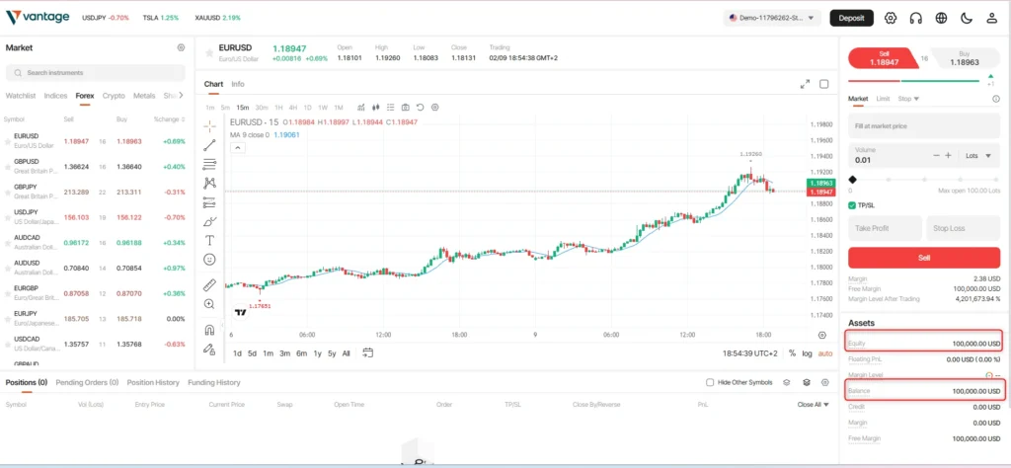Viewport: 1011px width, 468px height.
Task: Open Market panel settings gear
Action: [x=182, y=47]
